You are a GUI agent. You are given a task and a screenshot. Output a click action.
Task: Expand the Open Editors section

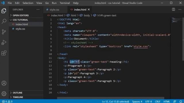(x=26, y=15)
